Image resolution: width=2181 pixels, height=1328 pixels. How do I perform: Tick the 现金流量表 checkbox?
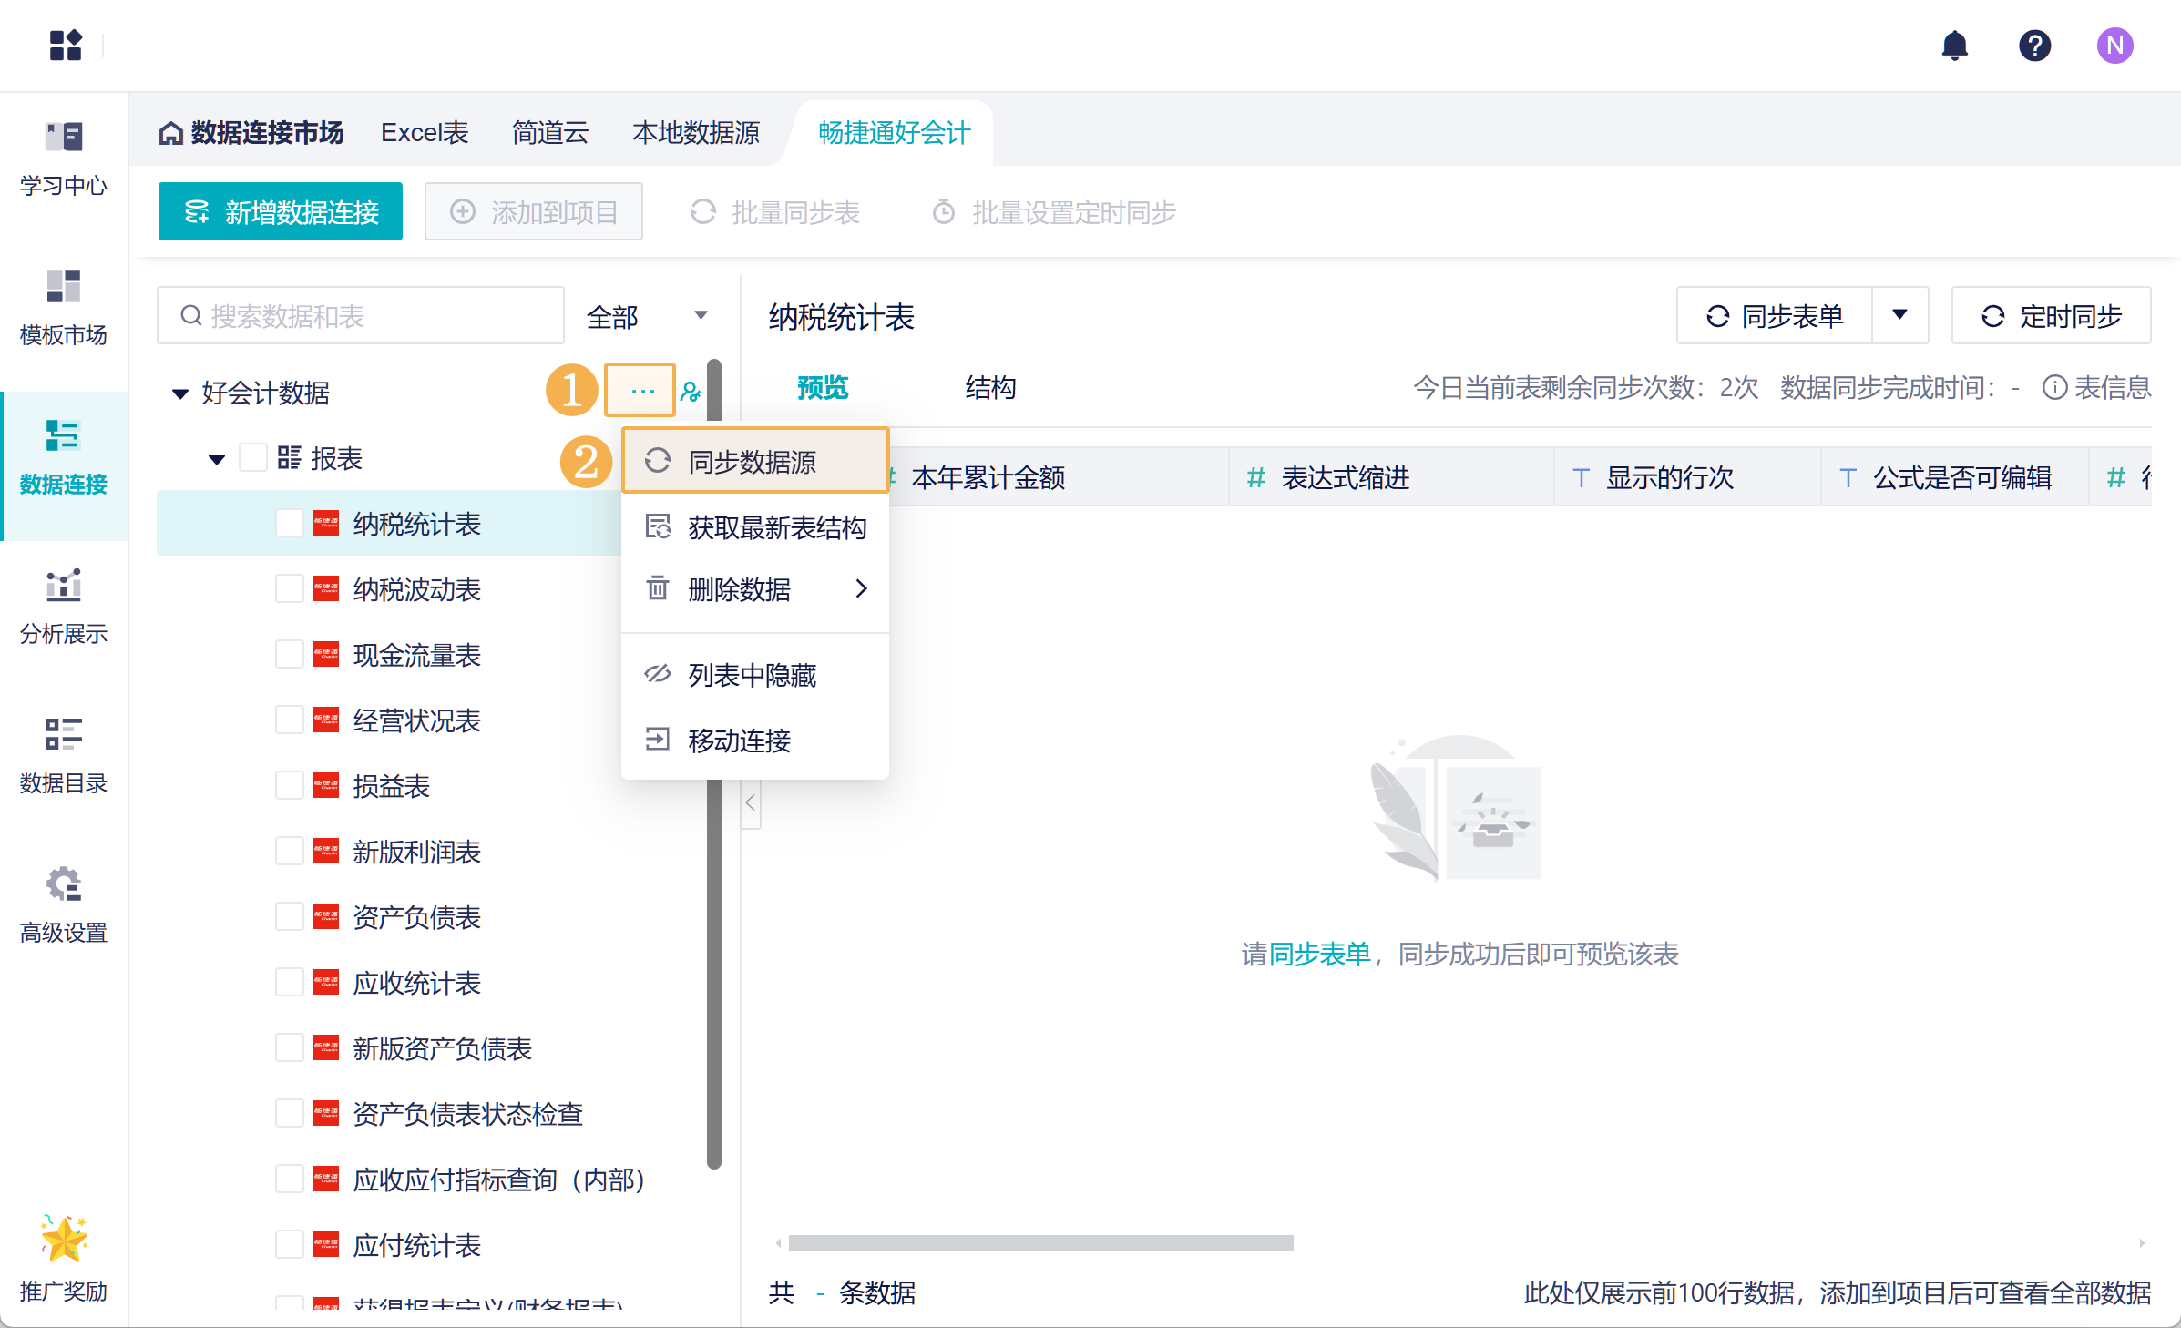click(289, 655)
